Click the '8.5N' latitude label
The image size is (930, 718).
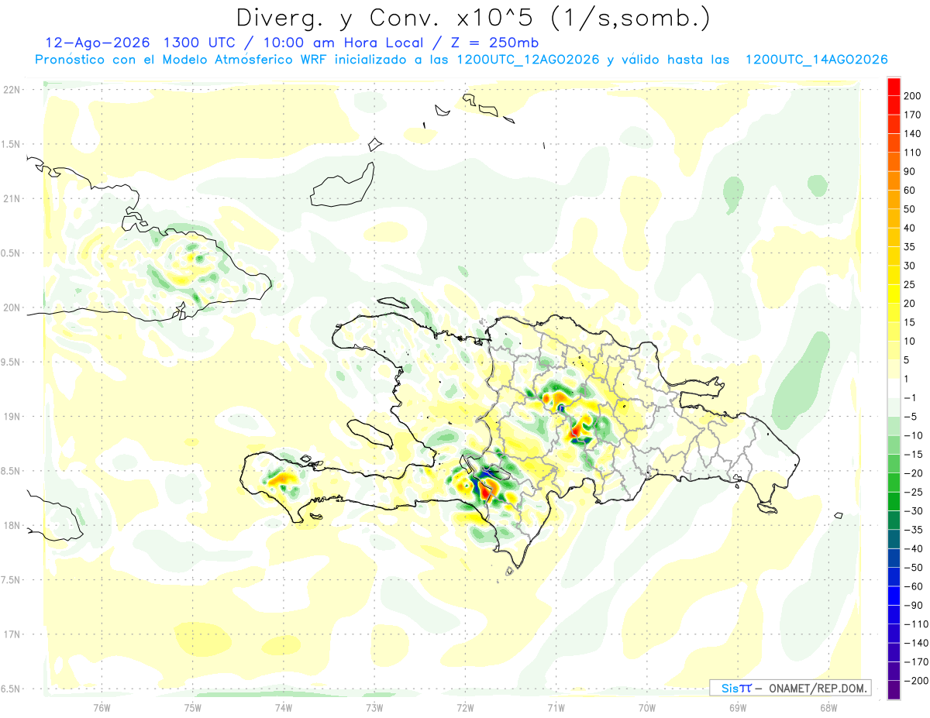[x=11, y=471]
